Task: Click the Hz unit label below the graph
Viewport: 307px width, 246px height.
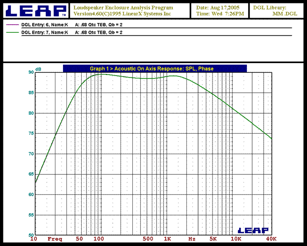Action: click(192, 238)
